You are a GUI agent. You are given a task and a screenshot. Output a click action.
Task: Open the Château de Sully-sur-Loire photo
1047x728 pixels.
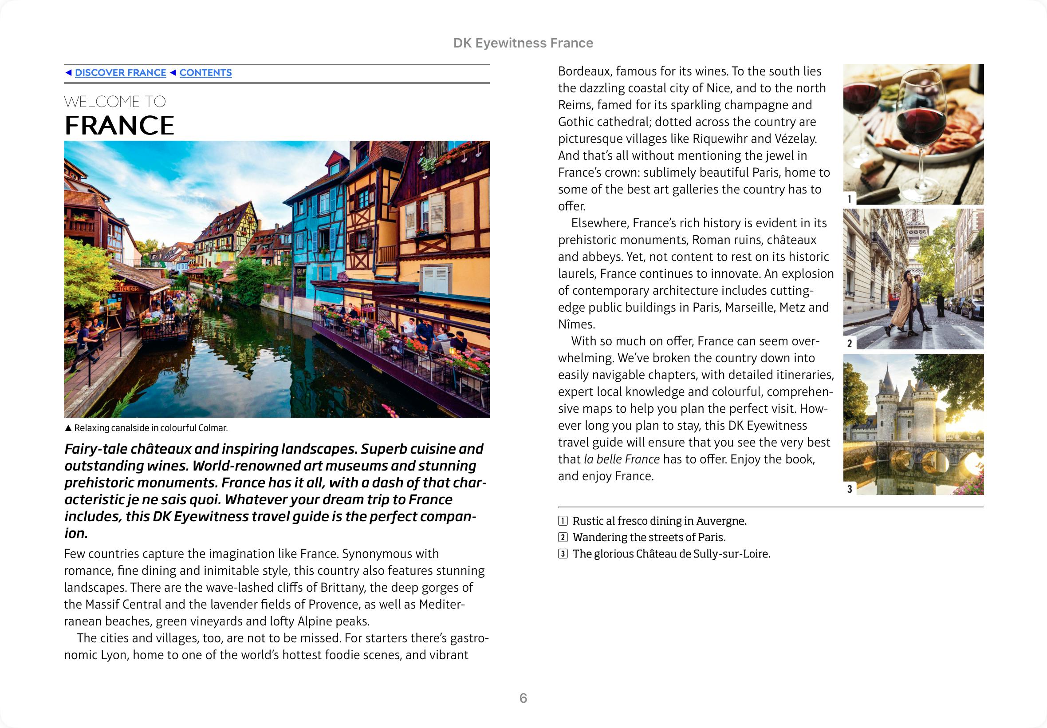tap(913, 424)
